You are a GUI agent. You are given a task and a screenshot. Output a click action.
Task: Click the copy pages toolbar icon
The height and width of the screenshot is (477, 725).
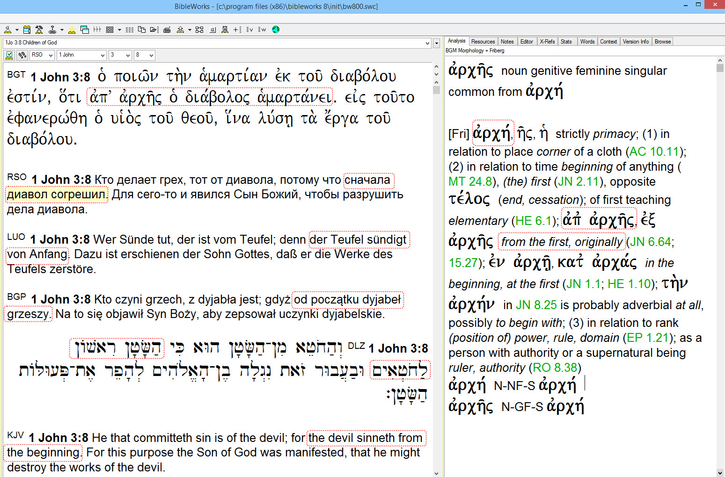142,30
